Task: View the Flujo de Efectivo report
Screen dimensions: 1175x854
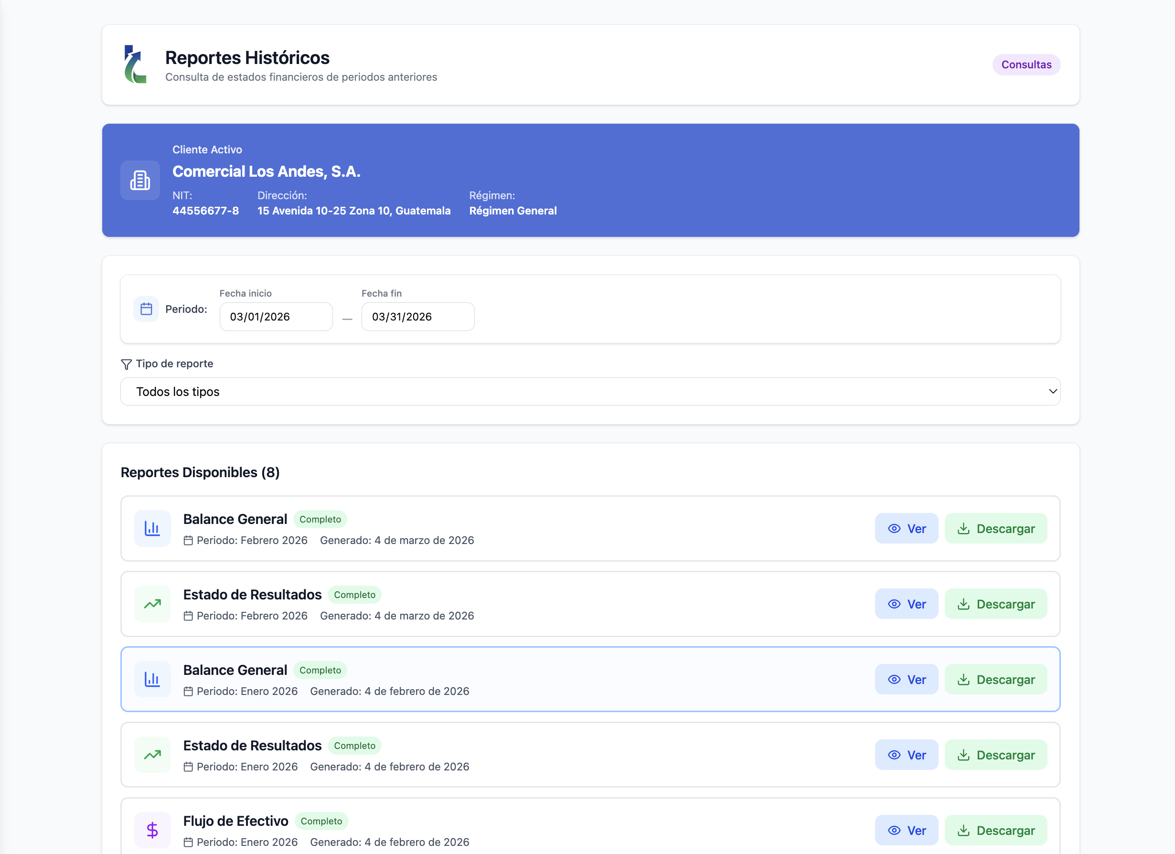Action: 907,830
